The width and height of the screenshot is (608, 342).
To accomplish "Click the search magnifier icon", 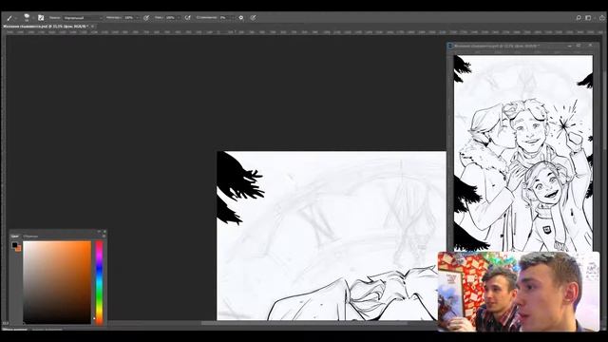I will [579, 18].
